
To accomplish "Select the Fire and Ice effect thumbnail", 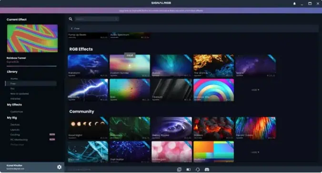I will point(213,66).
